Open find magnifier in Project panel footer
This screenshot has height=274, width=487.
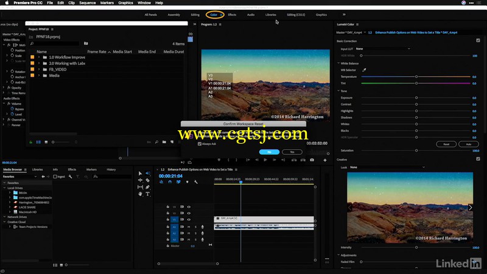[156, 142]
